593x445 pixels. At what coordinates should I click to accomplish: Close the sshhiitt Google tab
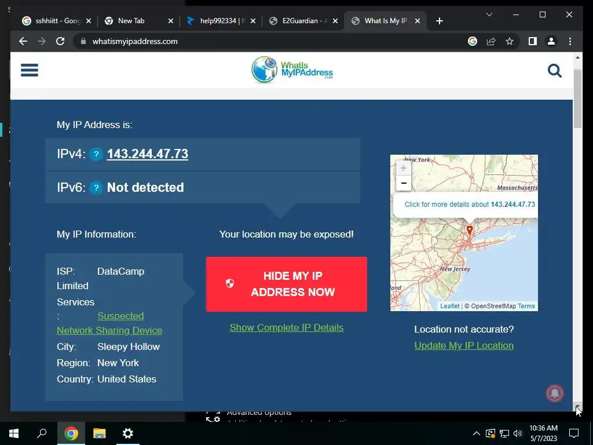point(89,21)
